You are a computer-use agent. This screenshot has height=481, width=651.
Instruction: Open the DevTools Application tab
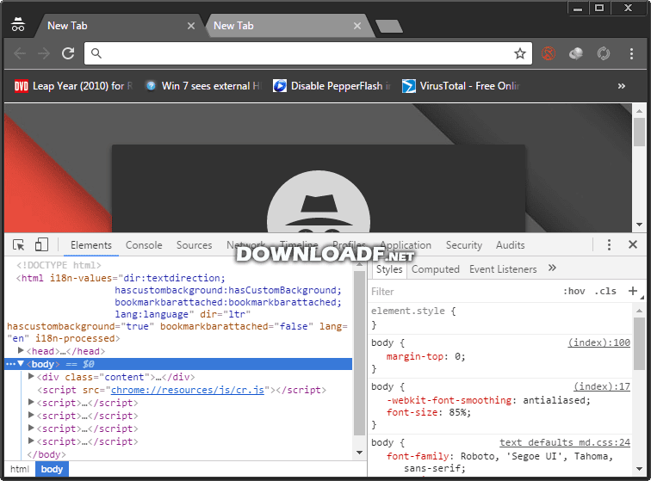point(406,245)
